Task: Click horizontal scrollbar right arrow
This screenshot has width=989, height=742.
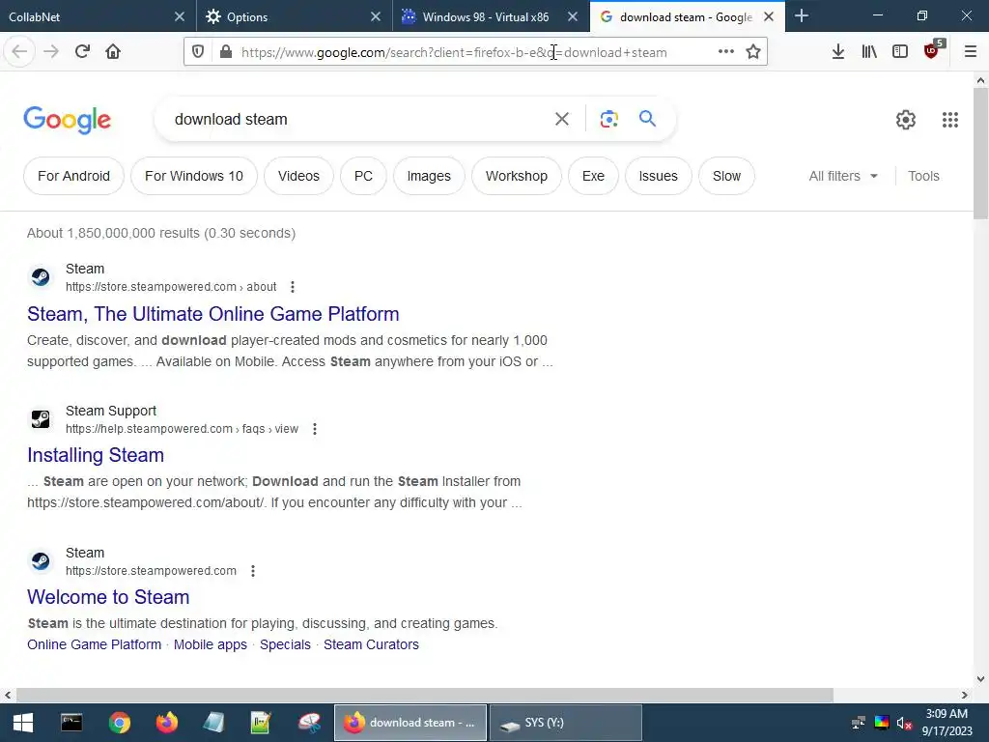Action: point(965,695)
